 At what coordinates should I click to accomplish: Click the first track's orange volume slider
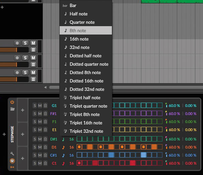(9, 50)
